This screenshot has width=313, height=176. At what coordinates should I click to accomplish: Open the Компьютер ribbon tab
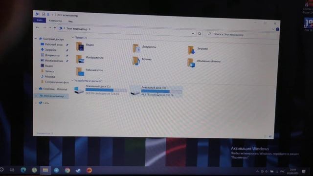(x=55, y=21)
